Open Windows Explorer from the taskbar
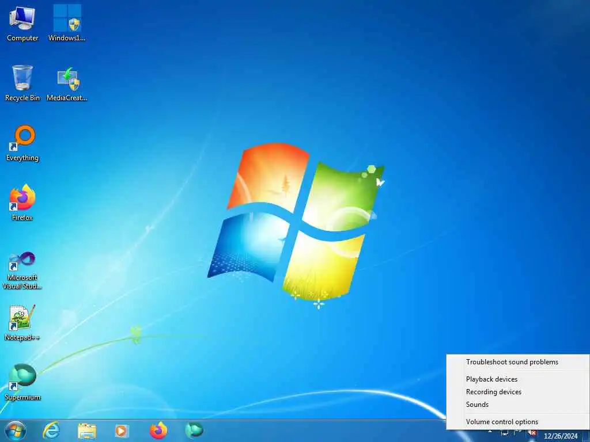Image resolution: width=590 pixels, height=442 pixels. pos(87,430)
